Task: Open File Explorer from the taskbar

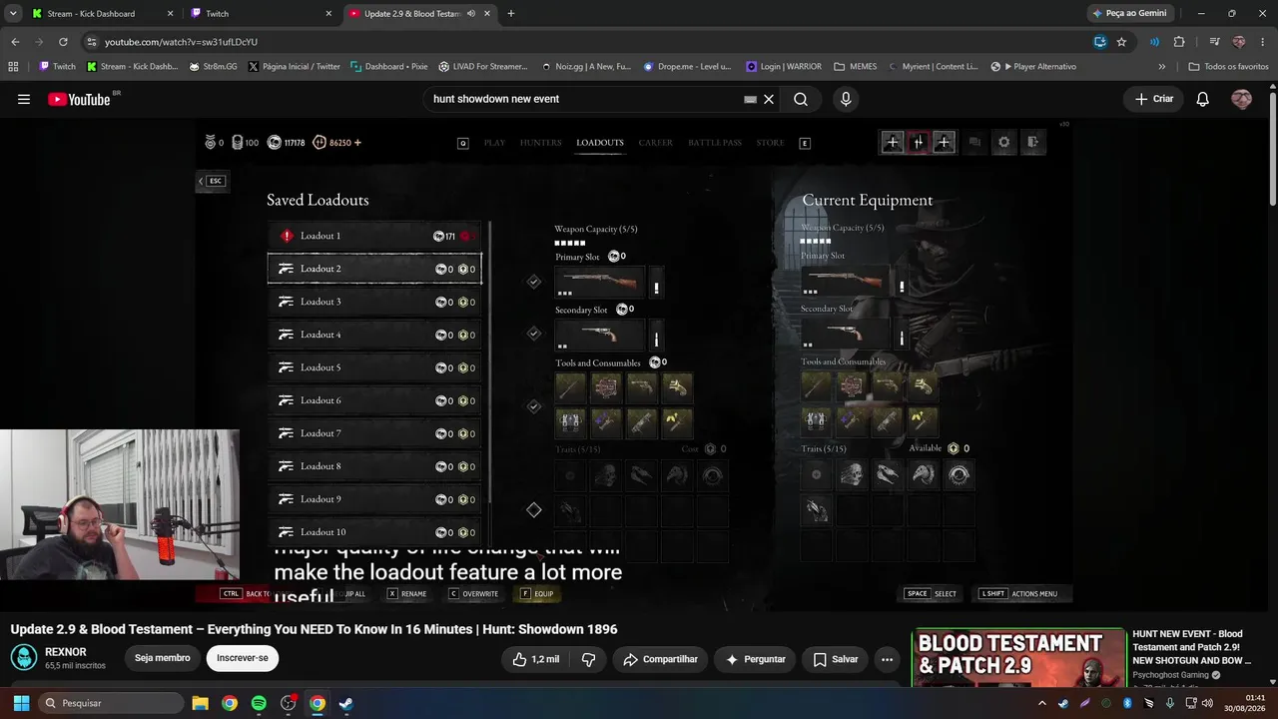Action: (x=200, y=703)
